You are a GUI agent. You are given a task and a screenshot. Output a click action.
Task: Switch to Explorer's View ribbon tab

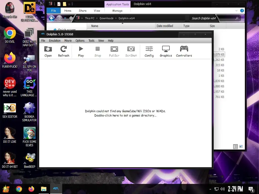(x=97, y=11)
